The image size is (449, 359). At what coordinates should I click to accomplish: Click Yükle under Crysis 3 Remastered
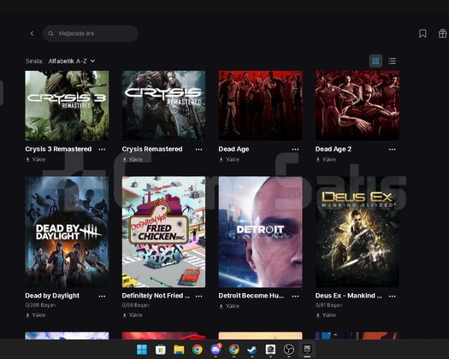tap(36, 160)
